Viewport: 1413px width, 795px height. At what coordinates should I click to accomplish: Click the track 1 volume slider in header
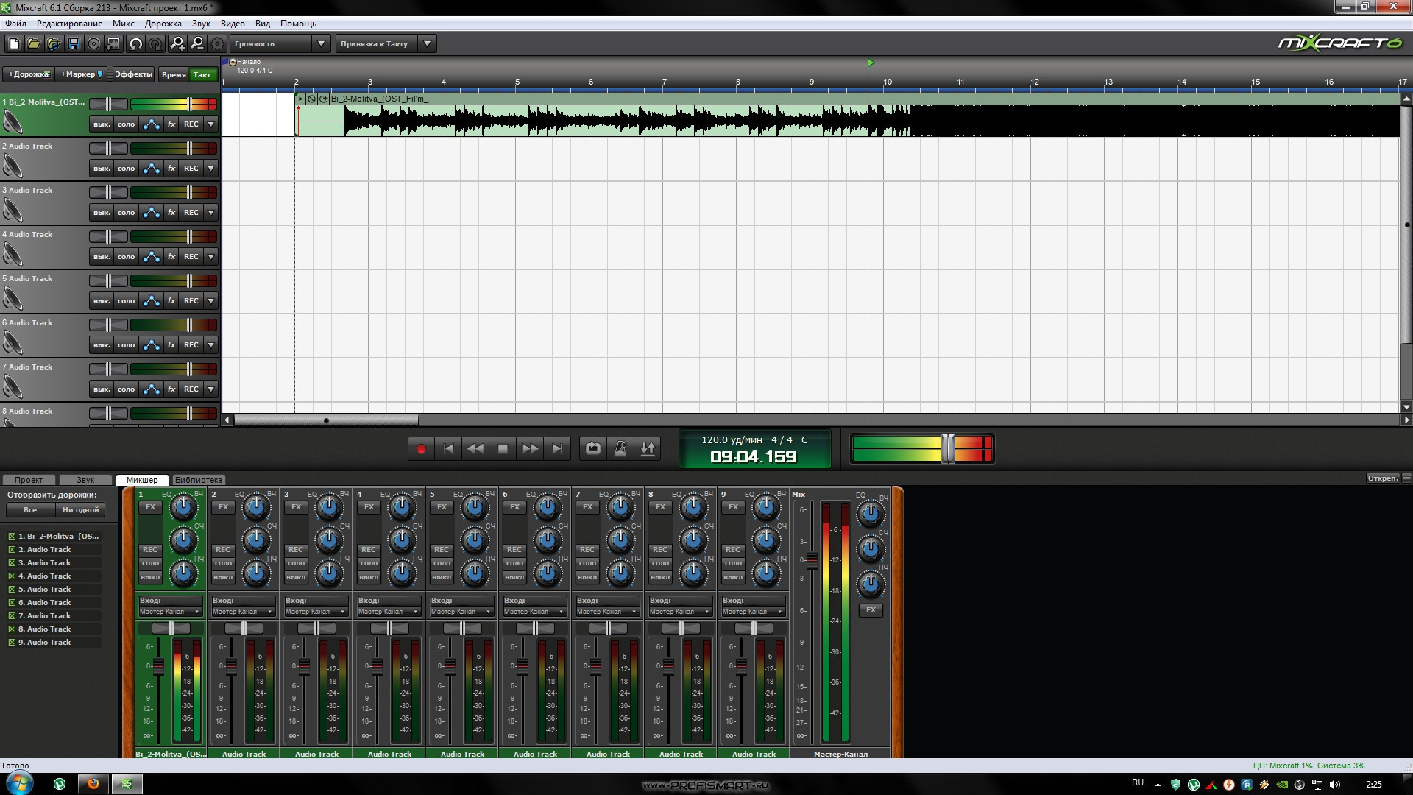189,105
